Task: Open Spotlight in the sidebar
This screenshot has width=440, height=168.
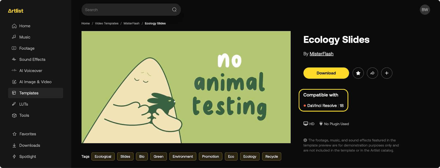Action: 28,156
